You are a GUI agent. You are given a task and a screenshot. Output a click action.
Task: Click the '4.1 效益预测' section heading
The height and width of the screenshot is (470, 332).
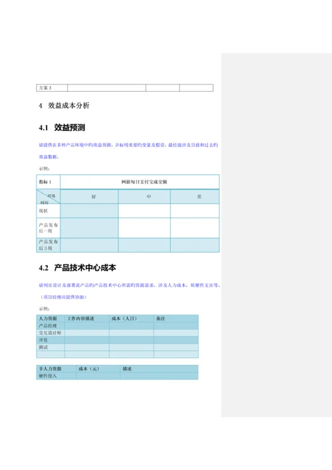[x=62, y=128]
